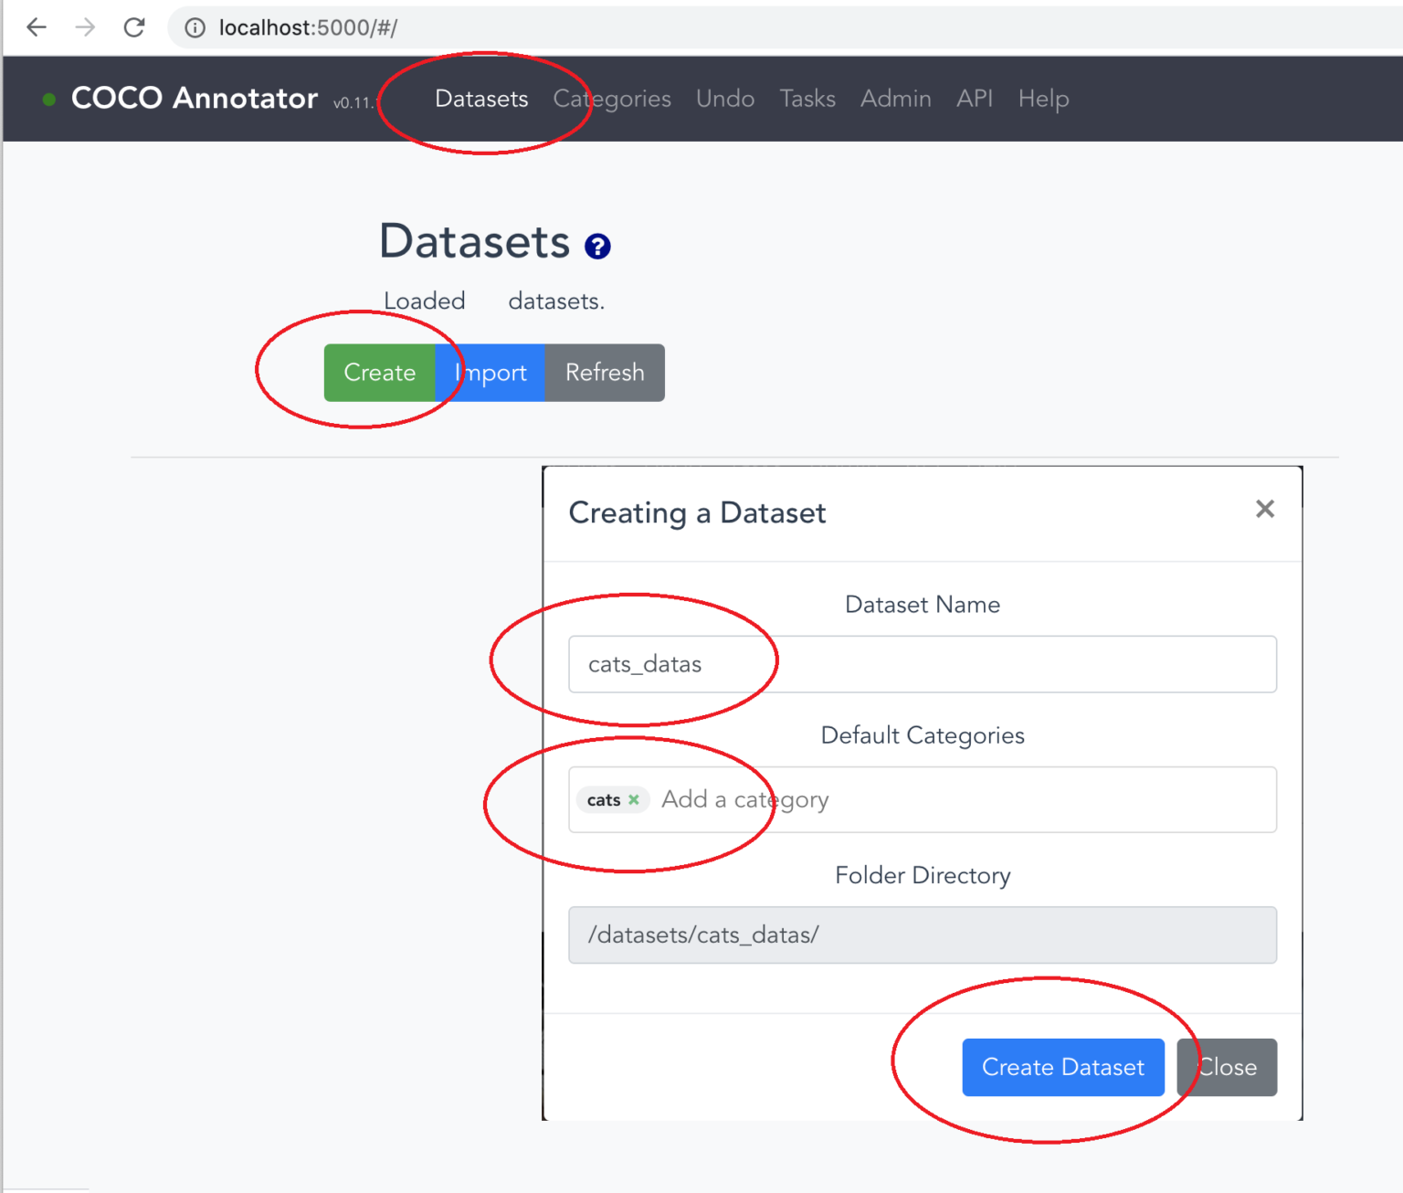Screen dimensions: 1403x1193
Task: Focus the Dataset Name text field
Action: [x=923, y=664]
